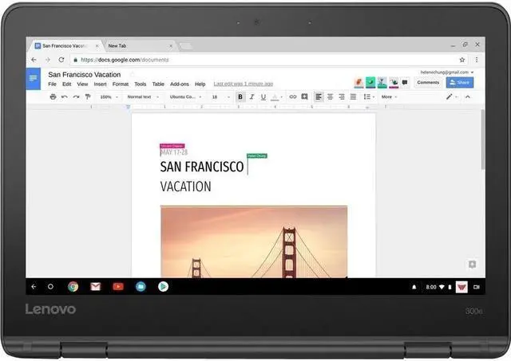Click the launcher circle button on the shelf

coord(50,287)
